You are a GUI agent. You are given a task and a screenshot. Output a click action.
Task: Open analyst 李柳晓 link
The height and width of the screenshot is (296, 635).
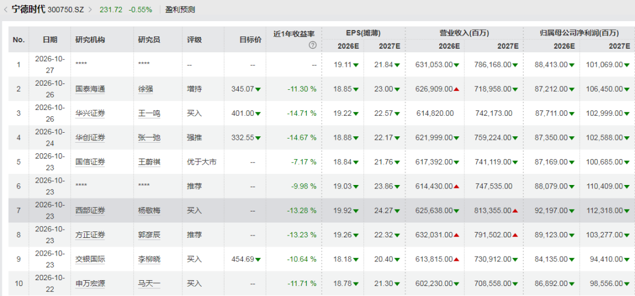point(149,259)
